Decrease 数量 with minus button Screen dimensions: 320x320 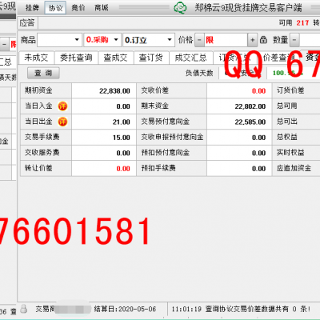294,40
